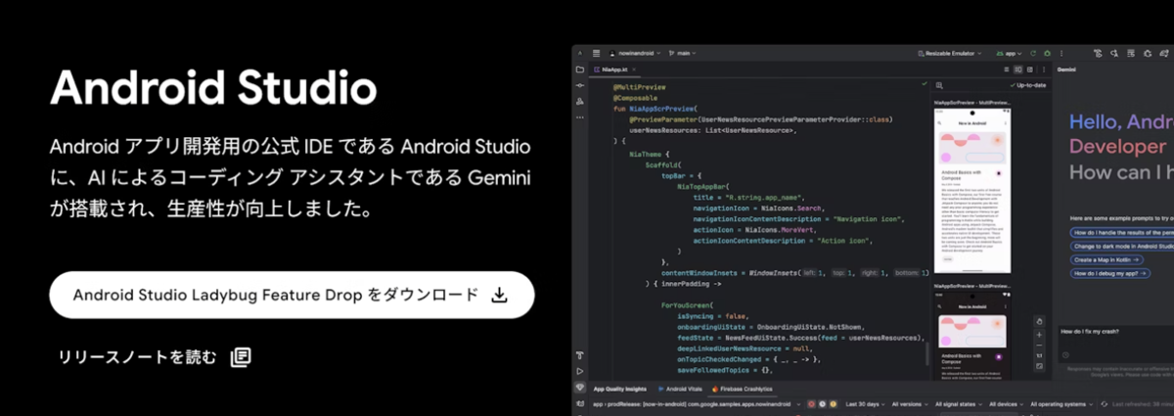Open the Last 30 days filter dropdown

point(867,403)
